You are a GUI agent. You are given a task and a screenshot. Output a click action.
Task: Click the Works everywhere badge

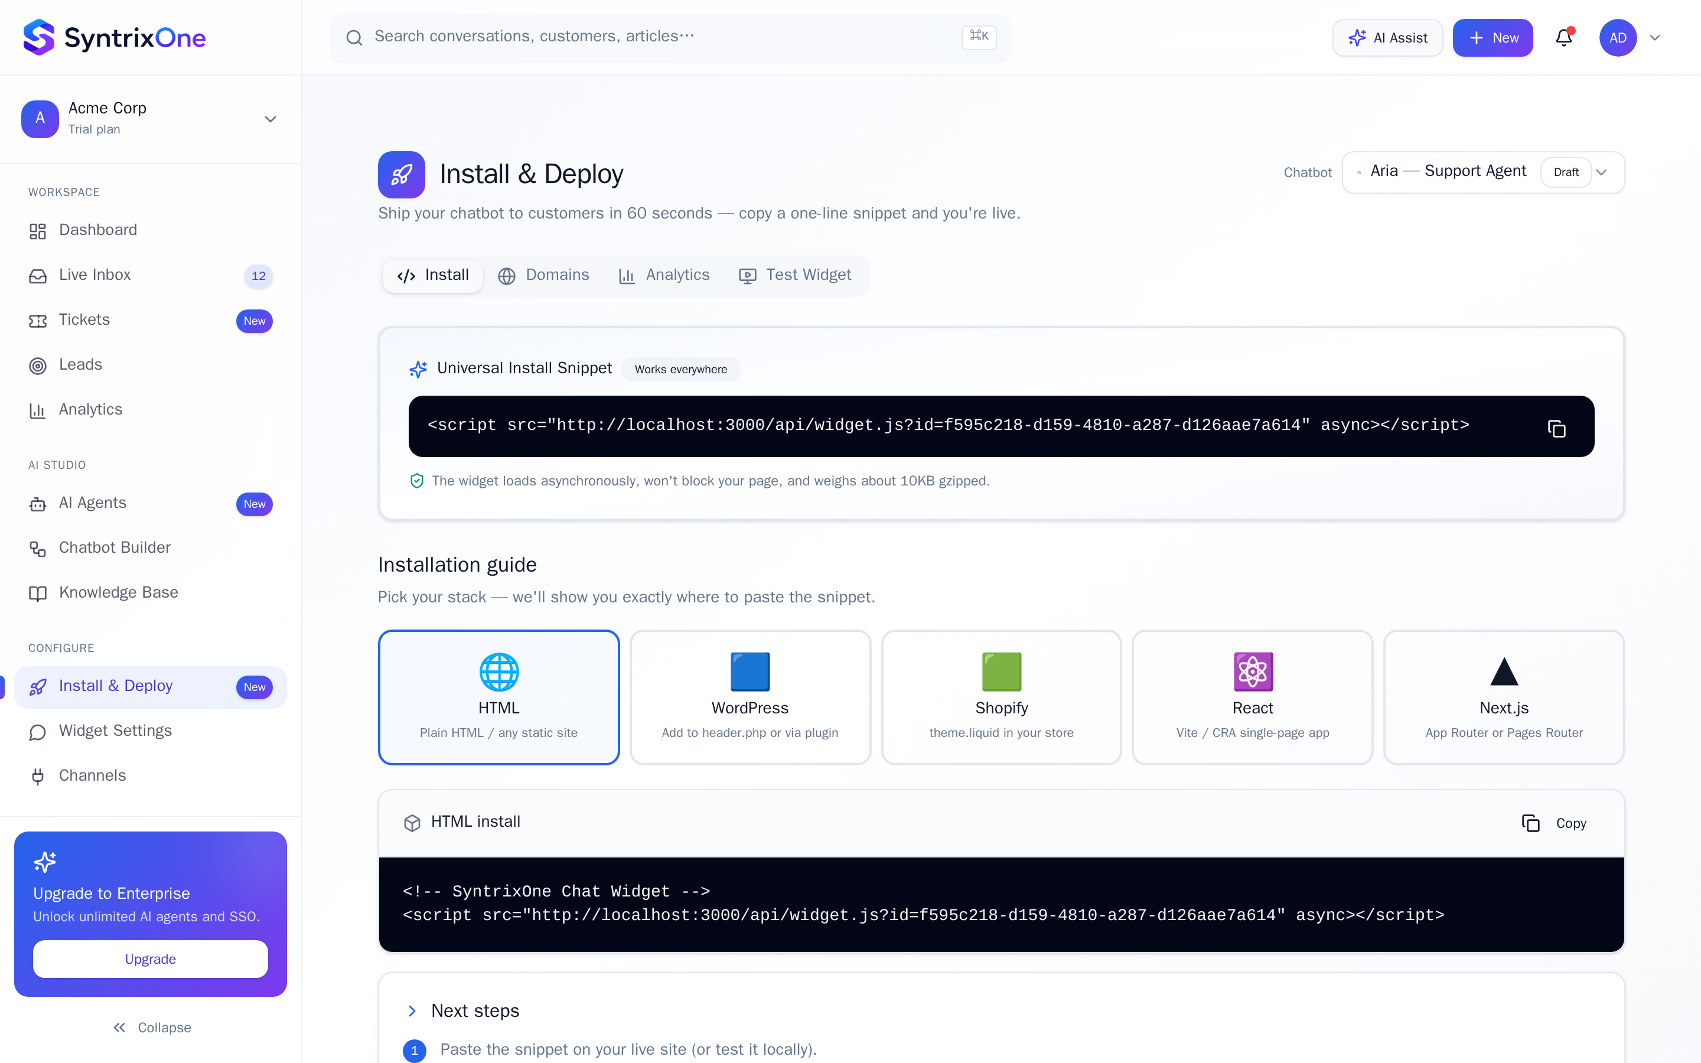coord(680,369)
